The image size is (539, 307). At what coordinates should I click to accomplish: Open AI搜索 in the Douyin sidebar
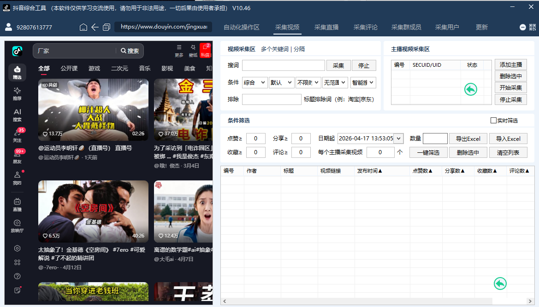click(17, 115)
